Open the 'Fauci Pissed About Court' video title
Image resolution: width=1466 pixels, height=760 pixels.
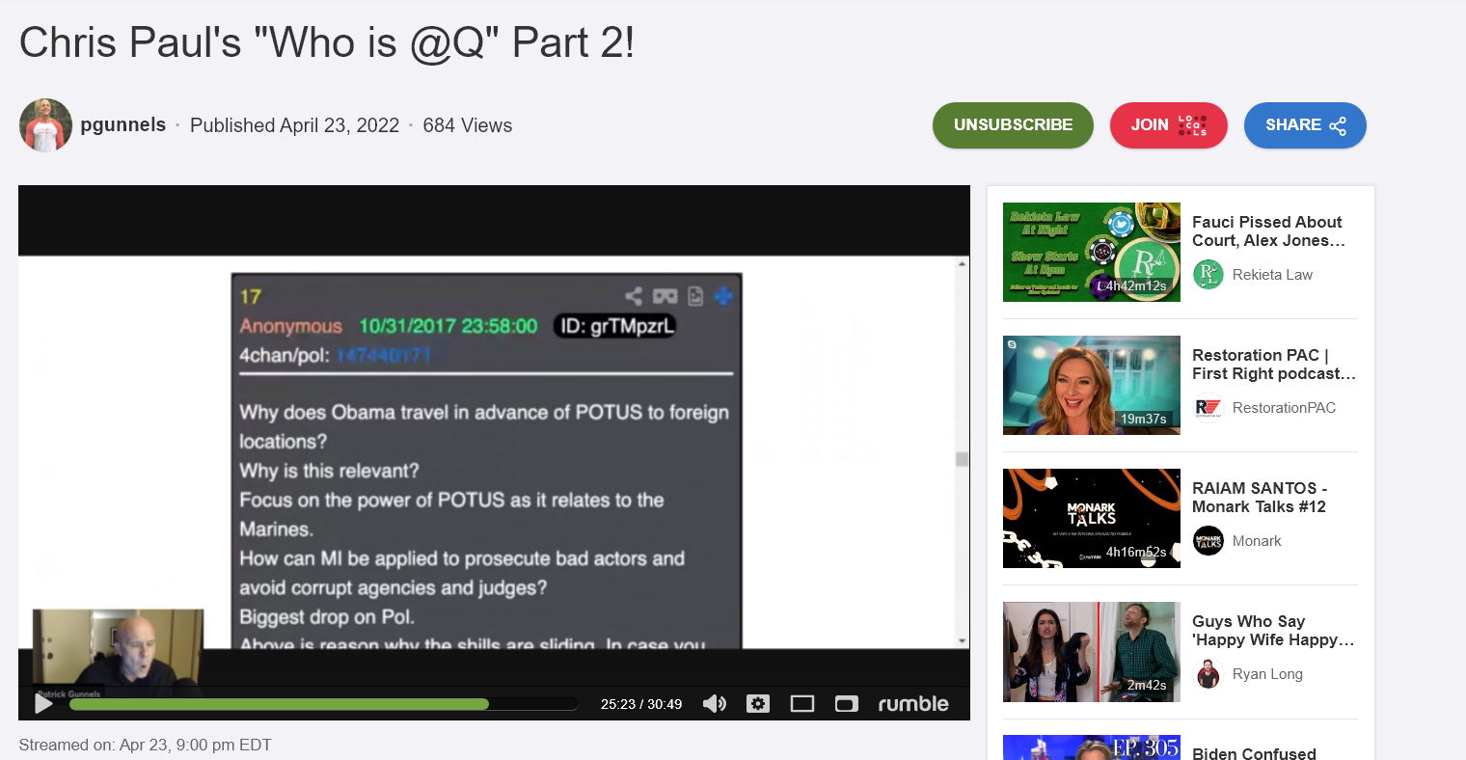[1268, 231]
